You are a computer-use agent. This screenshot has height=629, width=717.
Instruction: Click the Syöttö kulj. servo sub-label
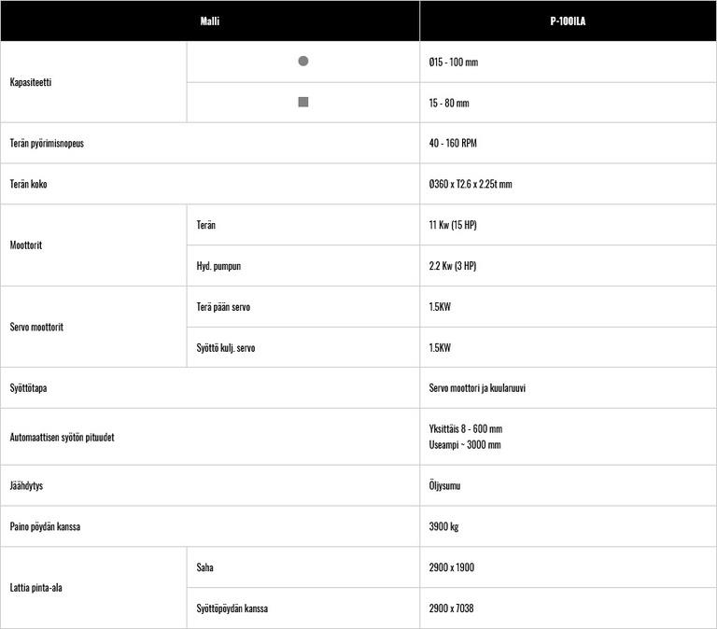pos(226,348)
